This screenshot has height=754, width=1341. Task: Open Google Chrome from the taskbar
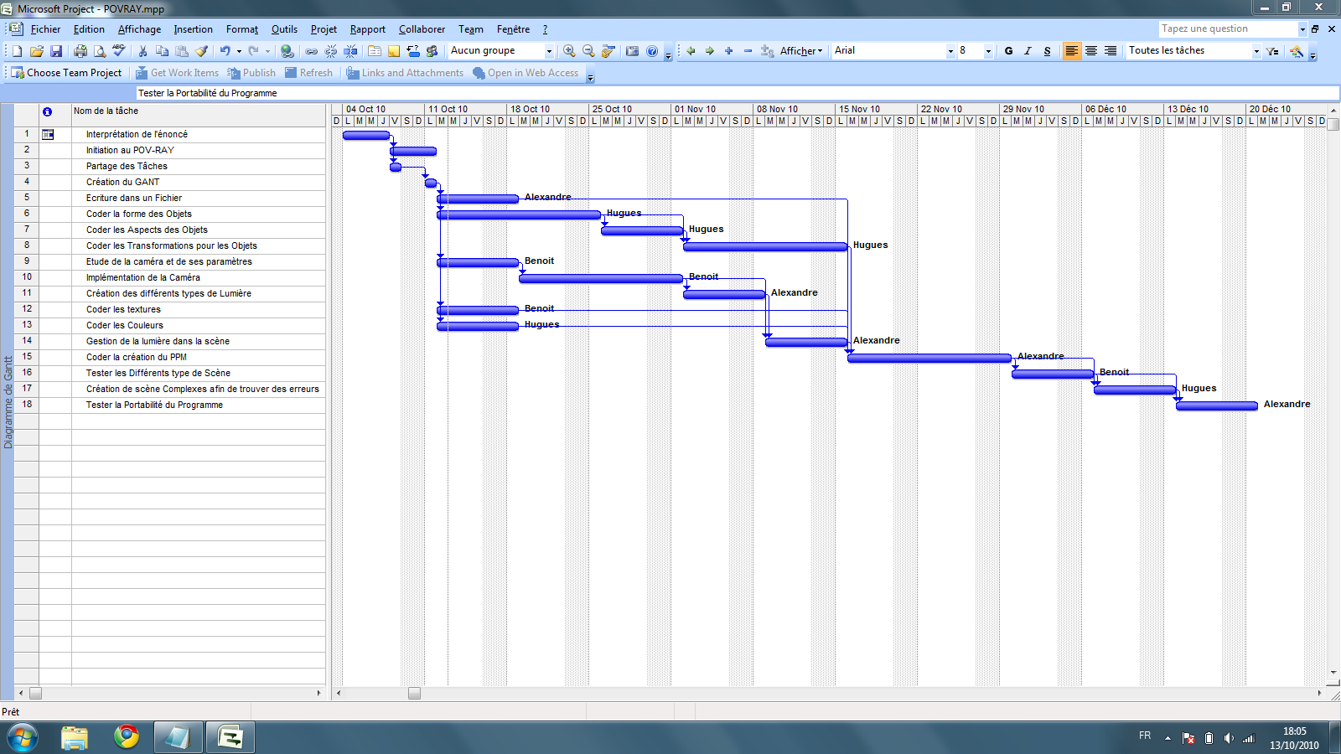(x=127, y=736)
